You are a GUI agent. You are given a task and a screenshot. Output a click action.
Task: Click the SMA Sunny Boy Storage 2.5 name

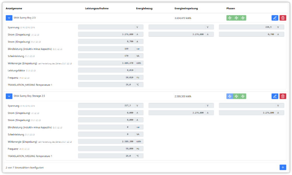coord(29,96)
